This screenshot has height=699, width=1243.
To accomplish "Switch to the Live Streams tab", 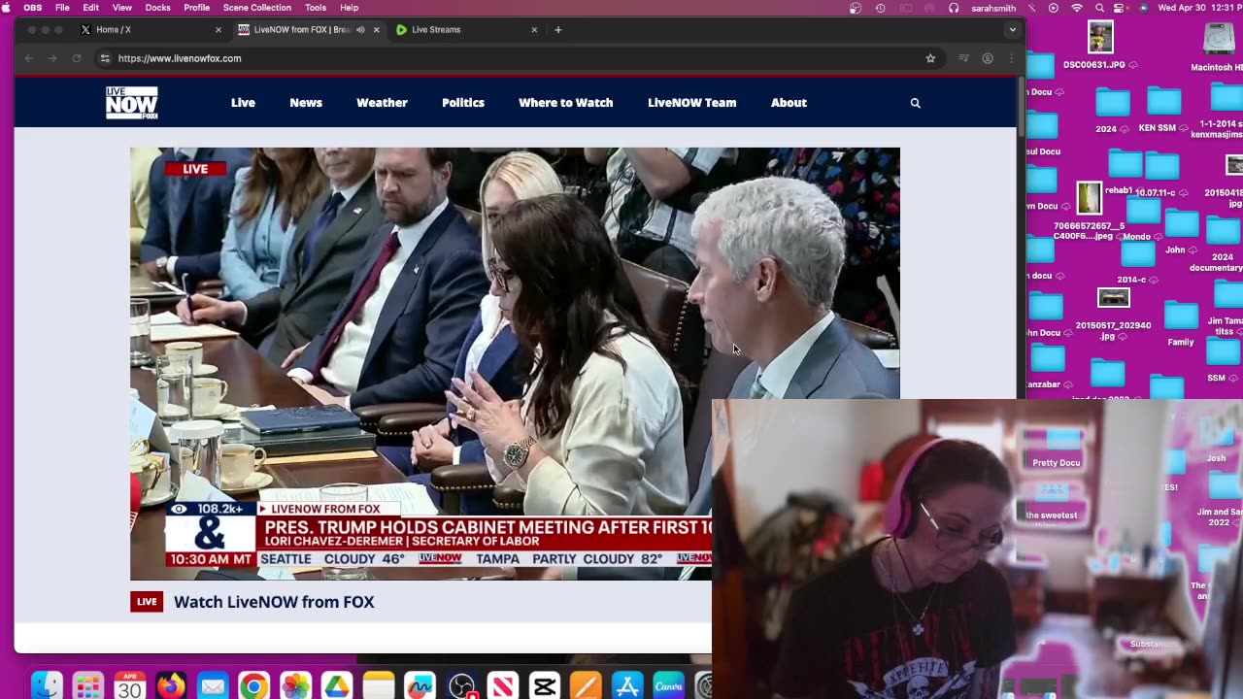I will [467, 30].
